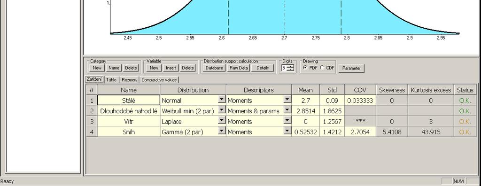Click the Variable Insert button

coord(171,68)
